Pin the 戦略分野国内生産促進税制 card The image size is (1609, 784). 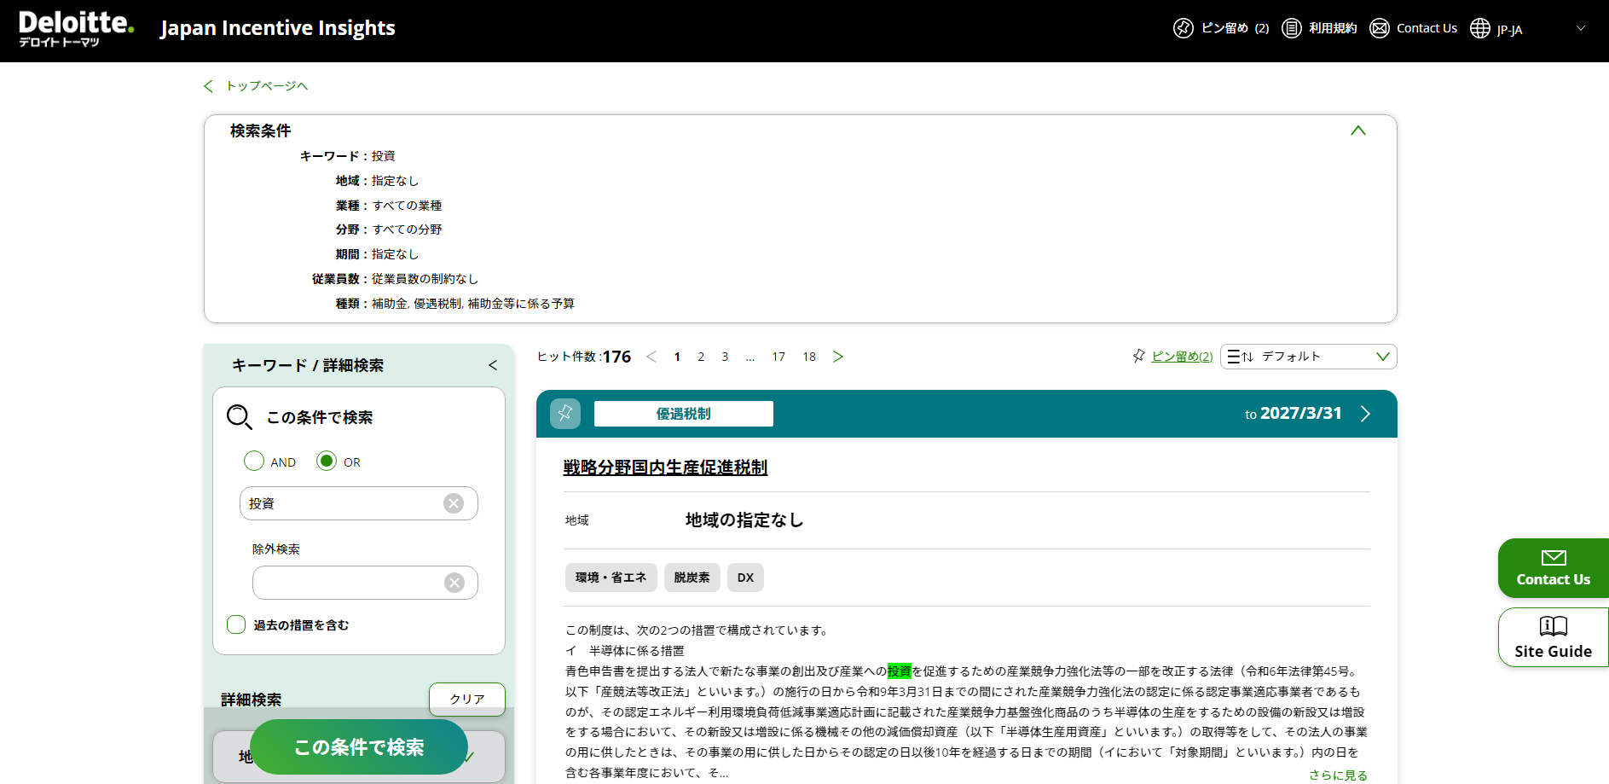click(565, 414)
